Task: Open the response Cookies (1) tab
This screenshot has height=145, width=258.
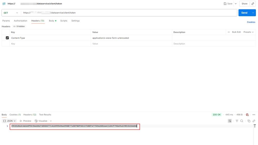Action: point(15,115)
